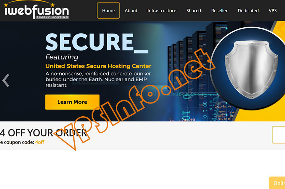Click the reinforced concrete bunker description text
This screenshot has width=285, height=189.
(98, 79)
